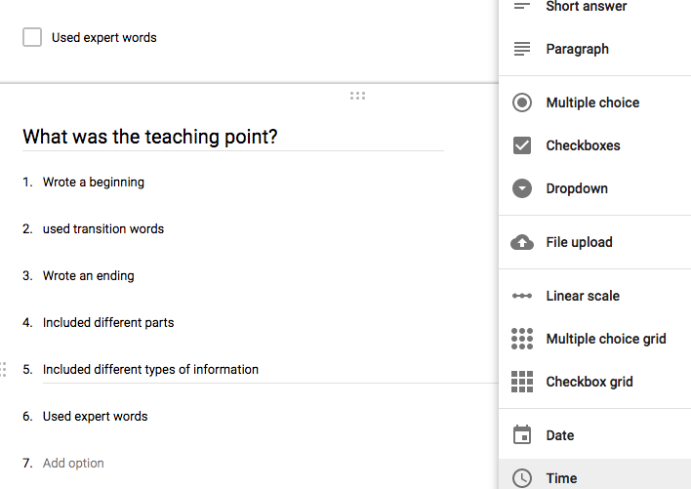Click the Paragraph icon in the menu
691x489 pixels.
[x=522, y=49]
